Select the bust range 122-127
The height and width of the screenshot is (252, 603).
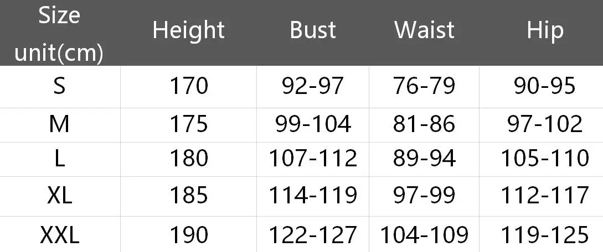click(313, 235)
